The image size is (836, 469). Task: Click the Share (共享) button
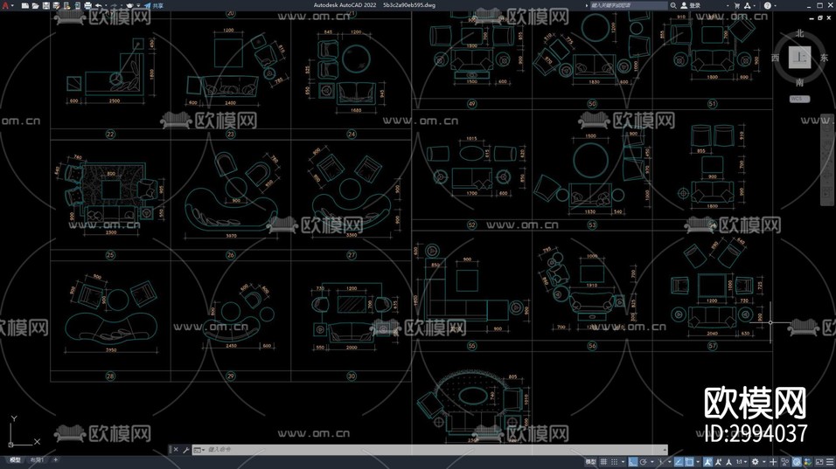coord(154,5)
